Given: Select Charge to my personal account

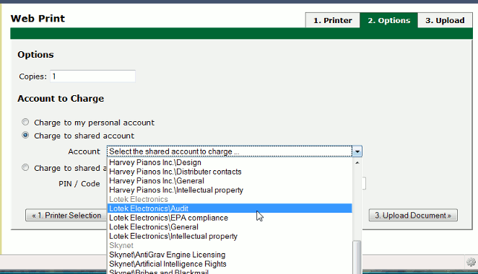Looking at the screenshot, I should (25, 122).
